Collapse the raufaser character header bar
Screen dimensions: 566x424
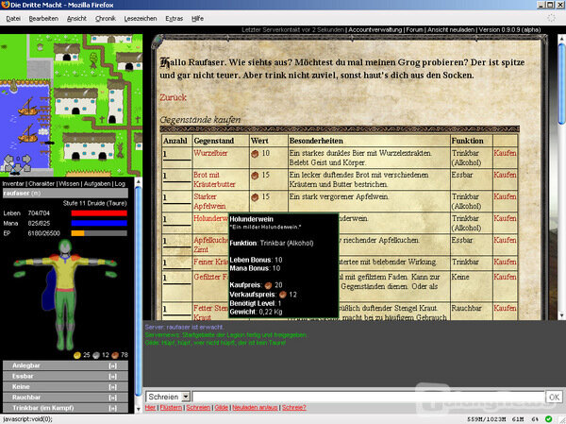coord(65,193)
